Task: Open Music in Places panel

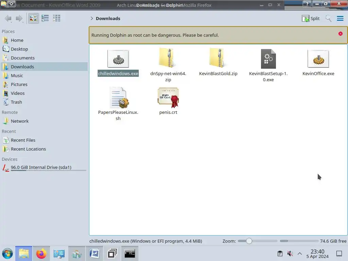Action: [x=44, y=76]
